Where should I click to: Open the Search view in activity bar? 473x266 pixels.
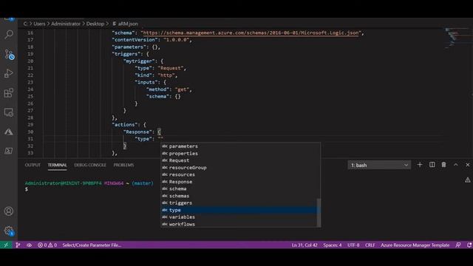(9, 35)
